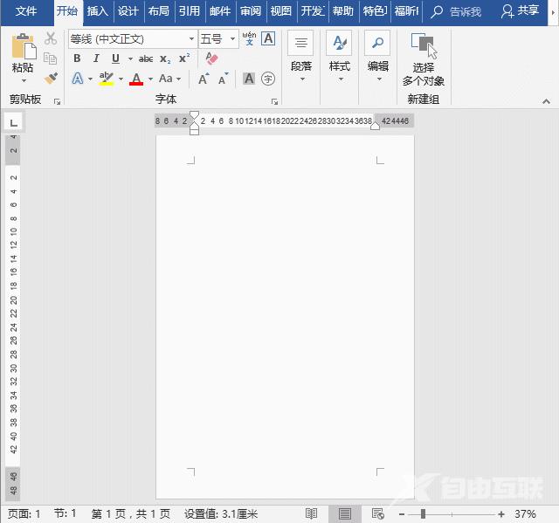Apply superscript formatting
The height and width of the screenshot is (523, 559).
(183, 58)
